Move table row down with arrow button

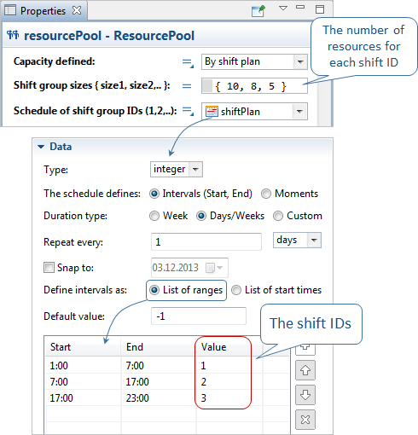pos(305,395)
